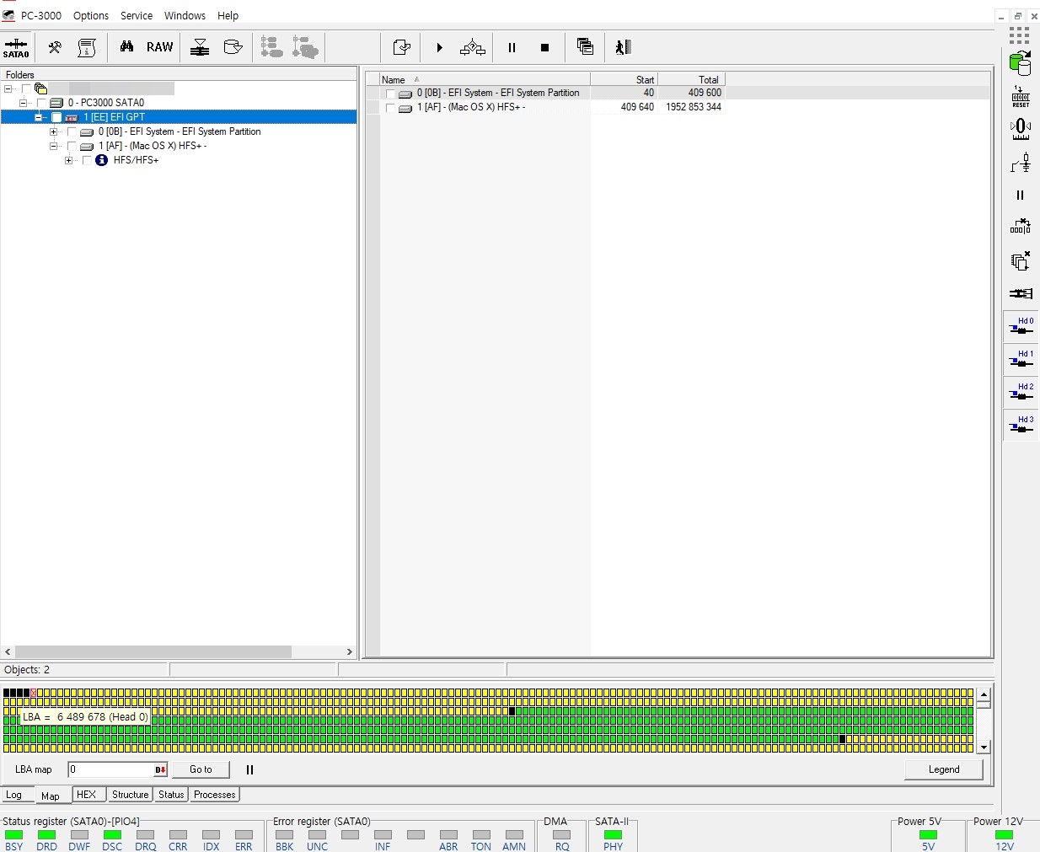Expand the 0 [0B] EFI System Partition node
The height and width of the screenshot is (852, 1040).
(x=54, y=131)
